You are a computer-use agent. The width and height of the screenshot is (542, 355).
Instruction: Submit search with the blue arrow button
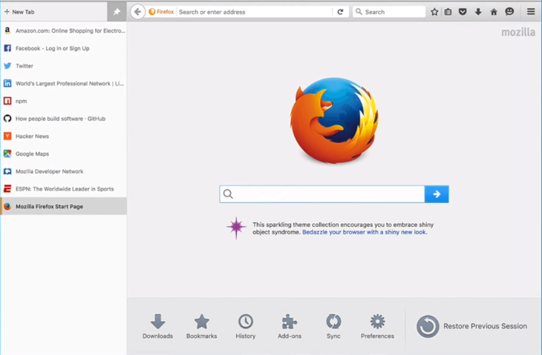(x=437, y=194)
